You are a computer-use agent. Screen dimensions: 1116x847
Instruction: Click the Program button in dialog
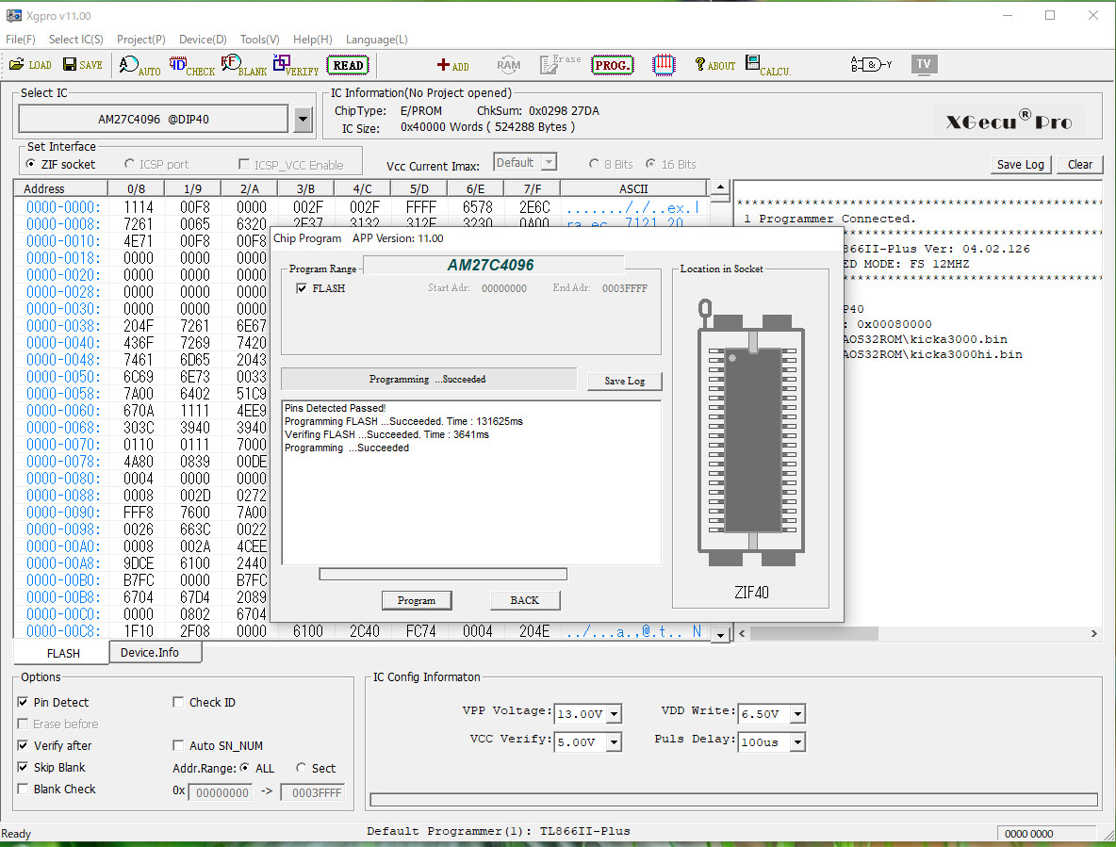(417, 600)
